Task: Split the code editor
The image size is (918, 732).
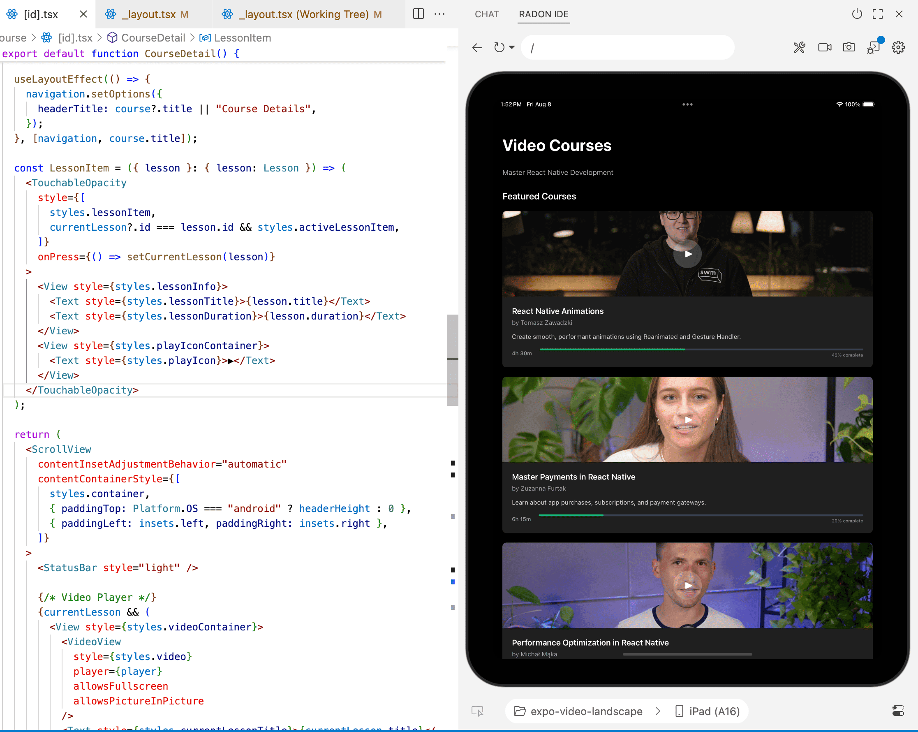Action: point(418,14)
